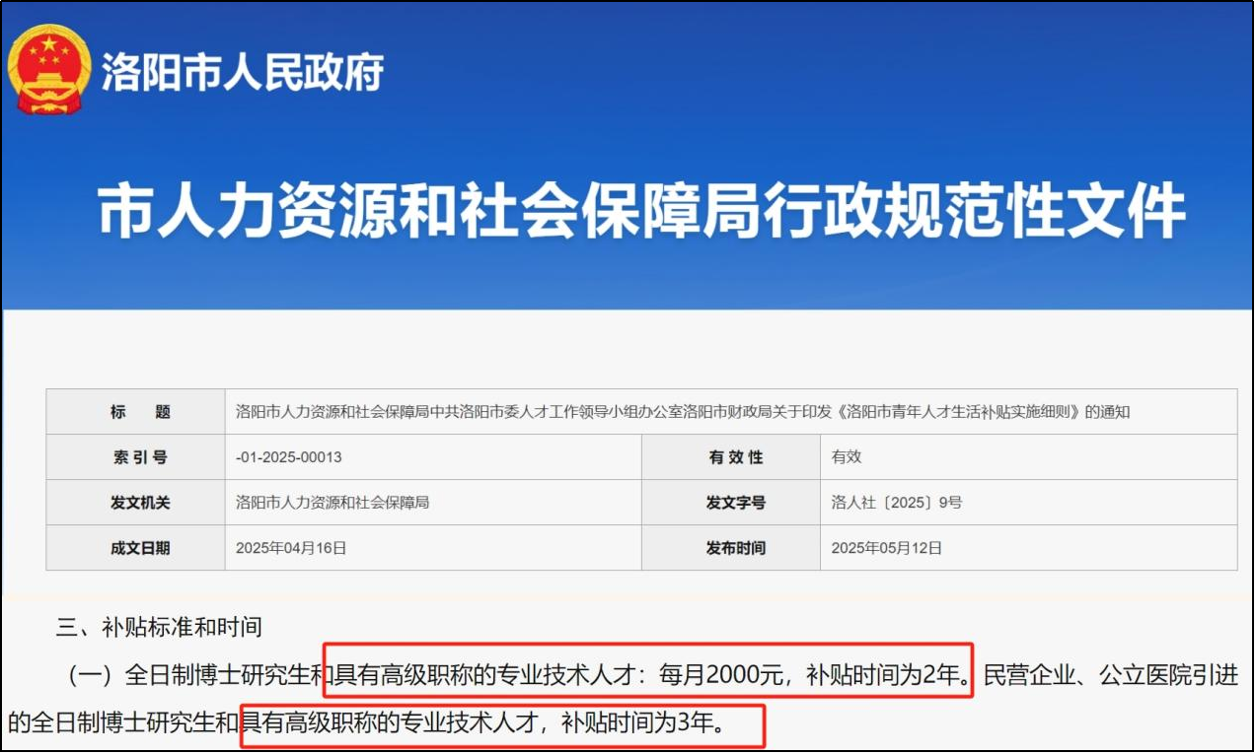The image size is (1256, 754).
Task: Click the publish date 2025年05月12日
Action: (886, 548)
